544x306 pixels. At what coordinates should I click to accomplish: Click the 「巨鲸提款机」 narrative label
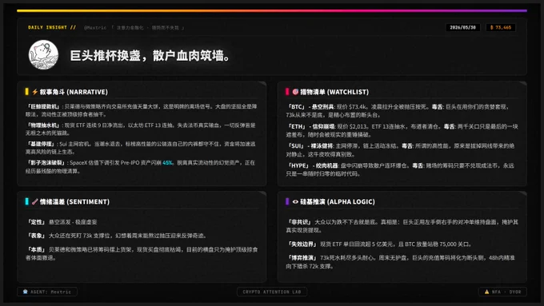point(43,106)
